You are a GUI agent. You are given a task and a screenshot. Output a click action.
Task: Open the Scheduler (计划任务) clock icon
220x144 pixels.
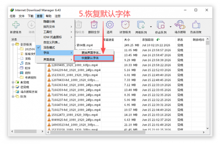(x=125, y=25)
